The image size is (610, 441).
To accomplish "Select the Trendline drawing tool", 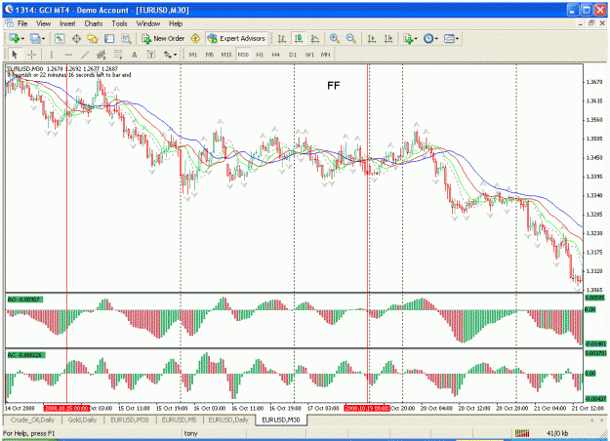I will click(85, 55).
